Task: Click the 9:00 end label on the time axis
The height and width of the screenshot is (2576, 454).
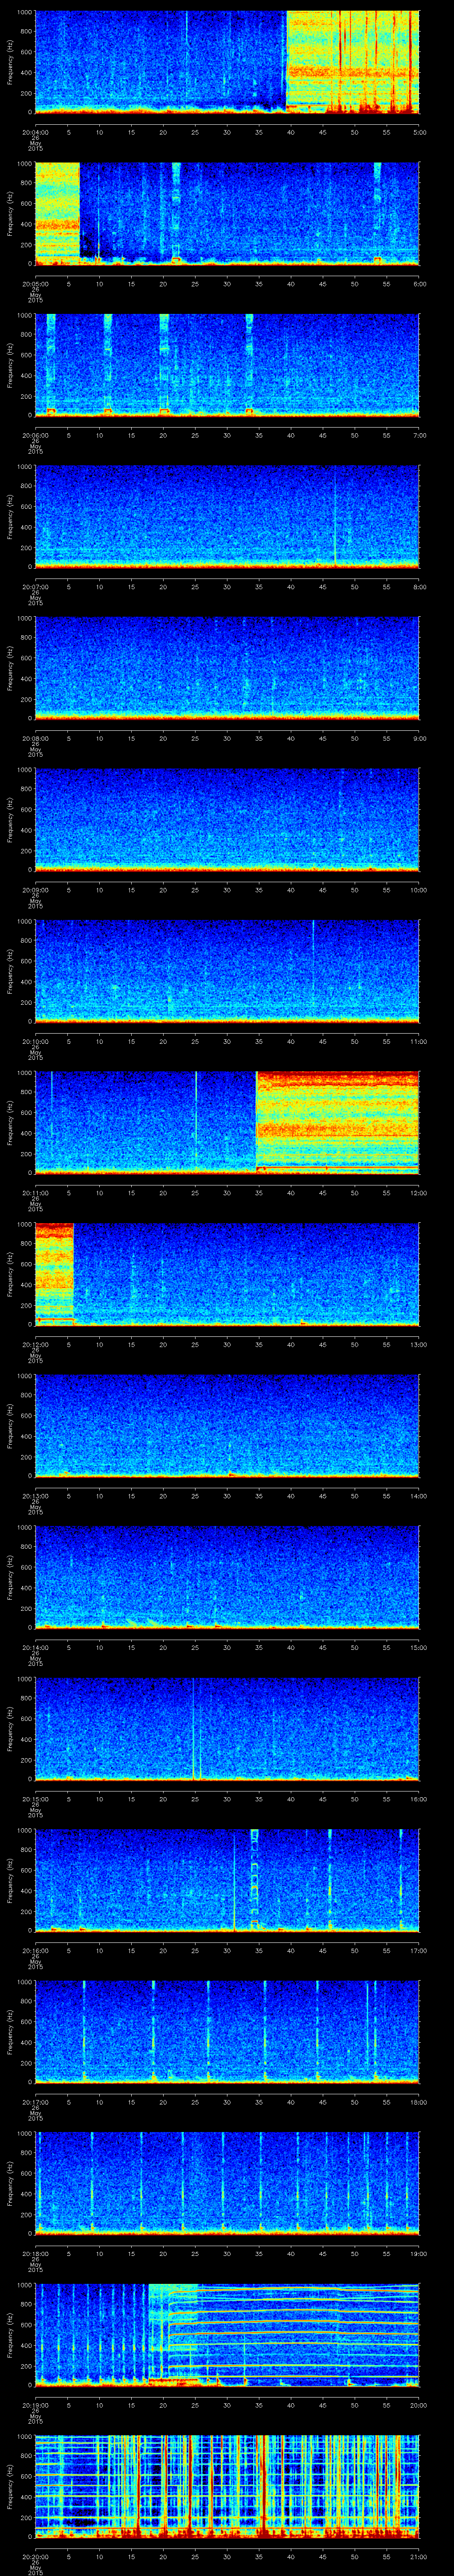Action: click(419, 738)
